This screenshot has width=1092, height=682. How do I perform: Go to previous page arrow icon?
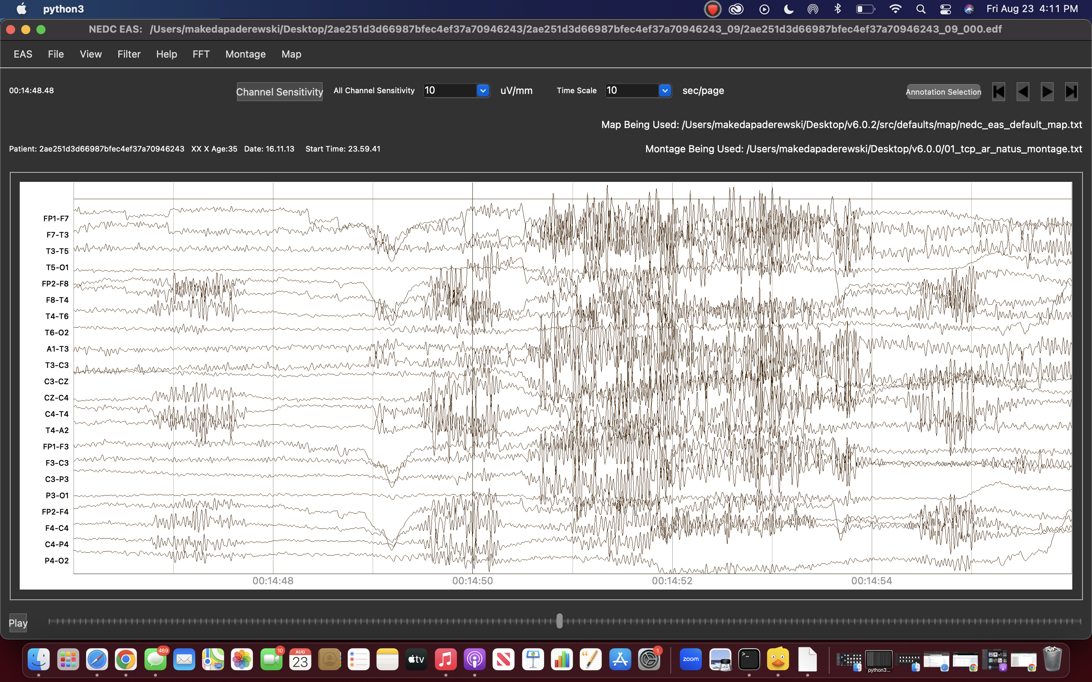[x=1023, y=92]
